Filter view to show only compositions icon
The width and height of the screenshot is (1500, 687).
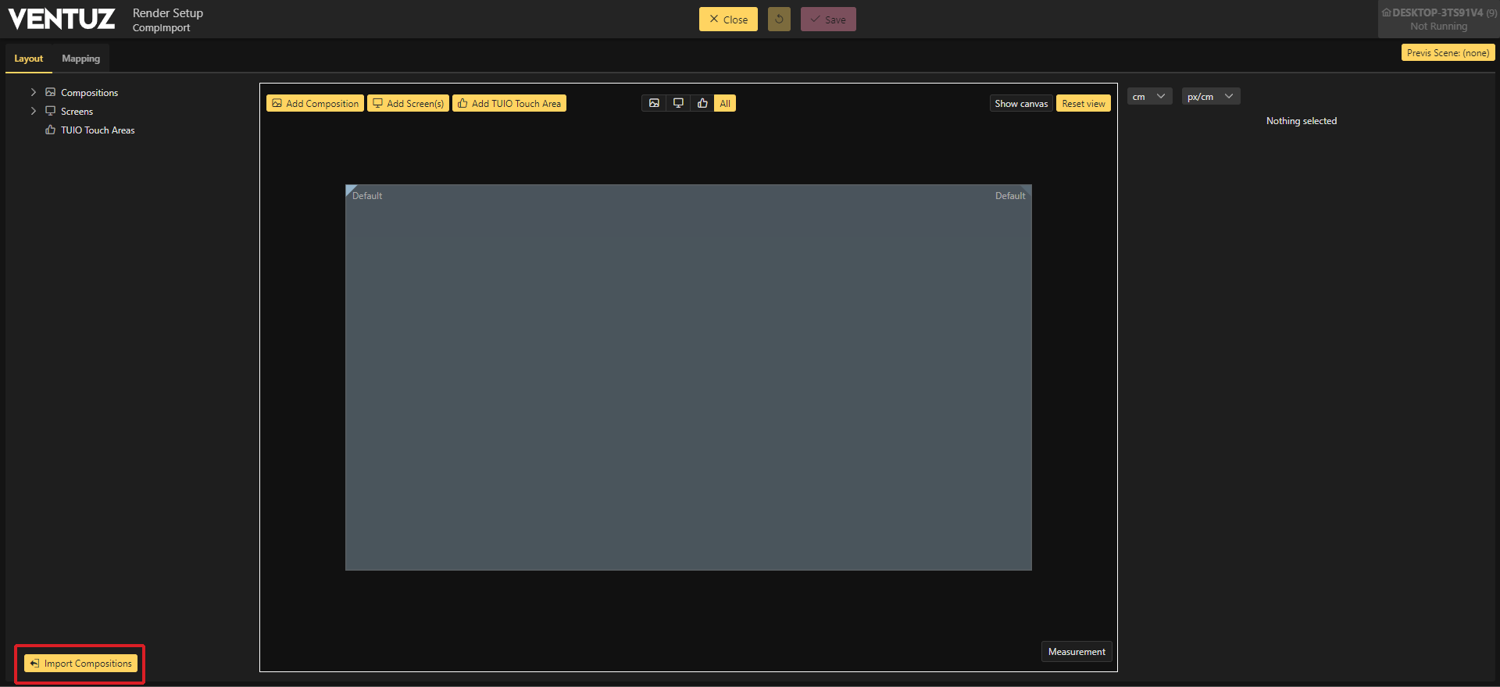click(x=654, y=104)
